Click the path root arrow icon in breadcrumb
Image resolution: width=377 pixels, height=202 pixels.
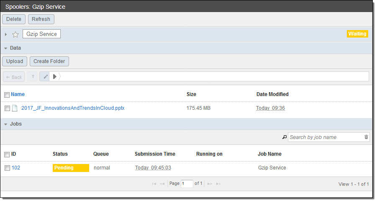pos(54,77)
